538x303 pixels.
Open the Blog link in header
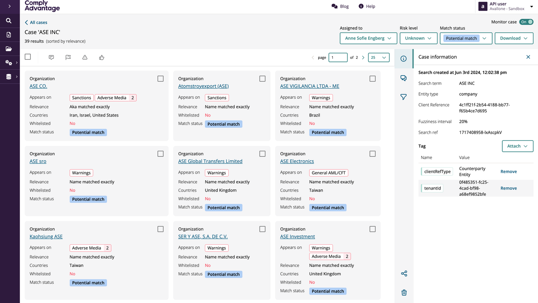pos(340,6)
